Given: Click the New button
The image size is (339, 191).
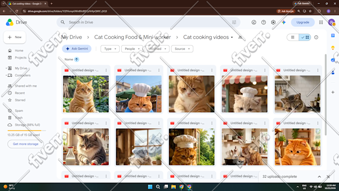Looking at the screenshot, I should (14, 37).
